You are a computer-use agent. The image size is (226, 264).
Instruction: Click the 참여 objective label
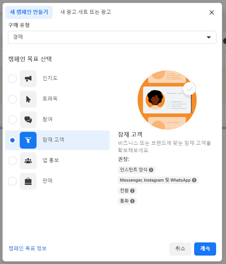point(48,119)
